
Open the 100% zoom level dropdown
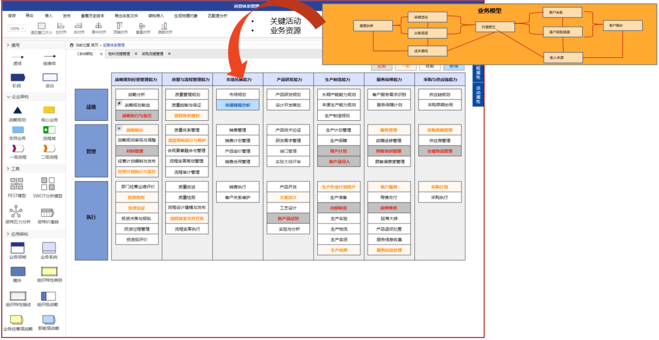[x=16, y=28]
